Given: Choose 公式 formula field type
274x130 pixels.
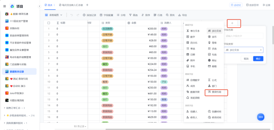Looking at the screenshot, I should (x=212, y=80).
